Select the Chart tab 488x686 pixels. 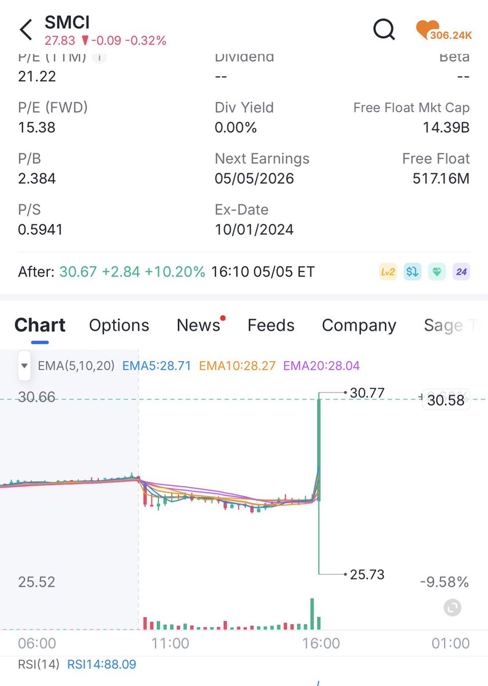(40, 325)
